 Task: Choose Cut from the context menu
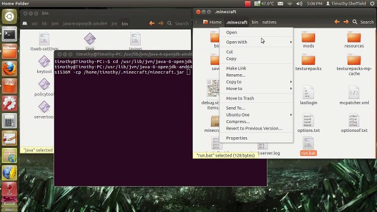256,52
